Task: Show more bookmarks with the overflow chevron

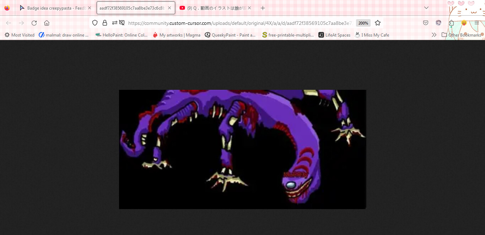Action: 434,35
